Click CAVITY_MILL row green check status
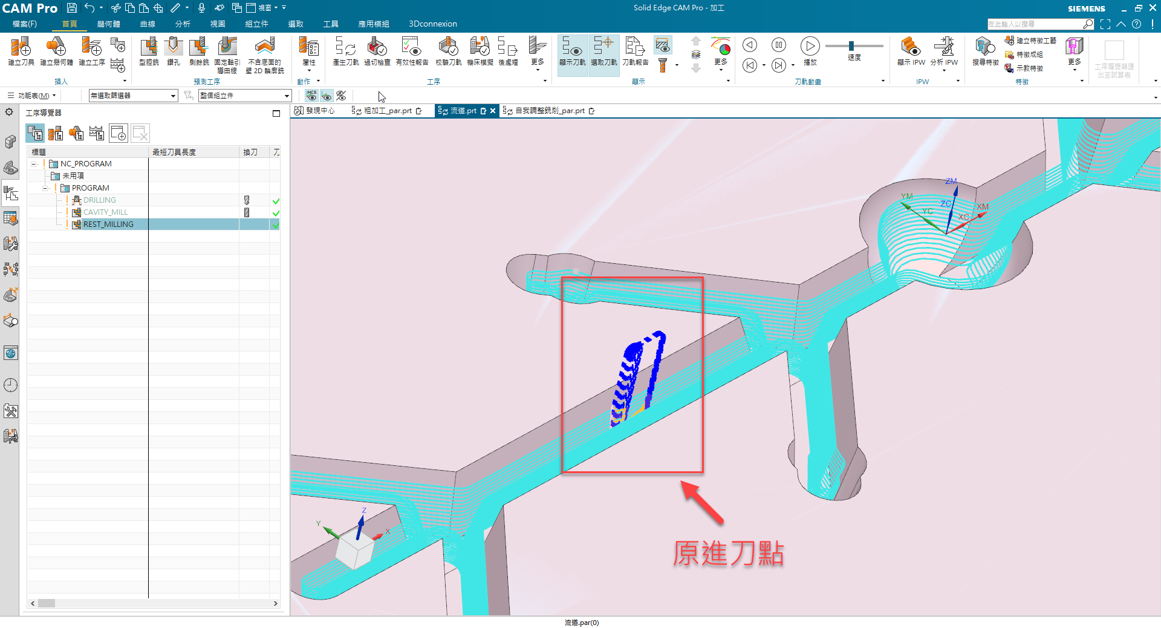Viewport: 1161px width, 628px height. pyautogui.click(x=276, y=213)
